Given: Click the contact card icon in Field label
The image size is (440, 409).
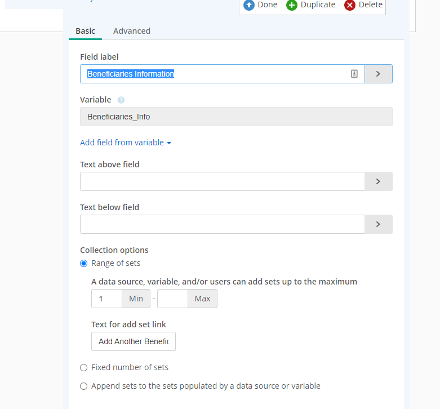Looking at the screenshot, I should [354, 74].
